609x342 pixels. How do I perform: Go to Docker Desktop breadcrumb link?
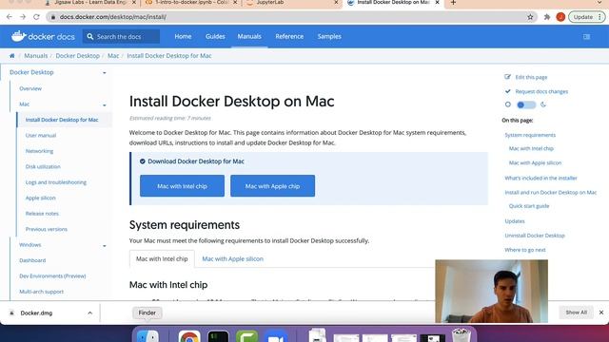(x=78, y=56)
